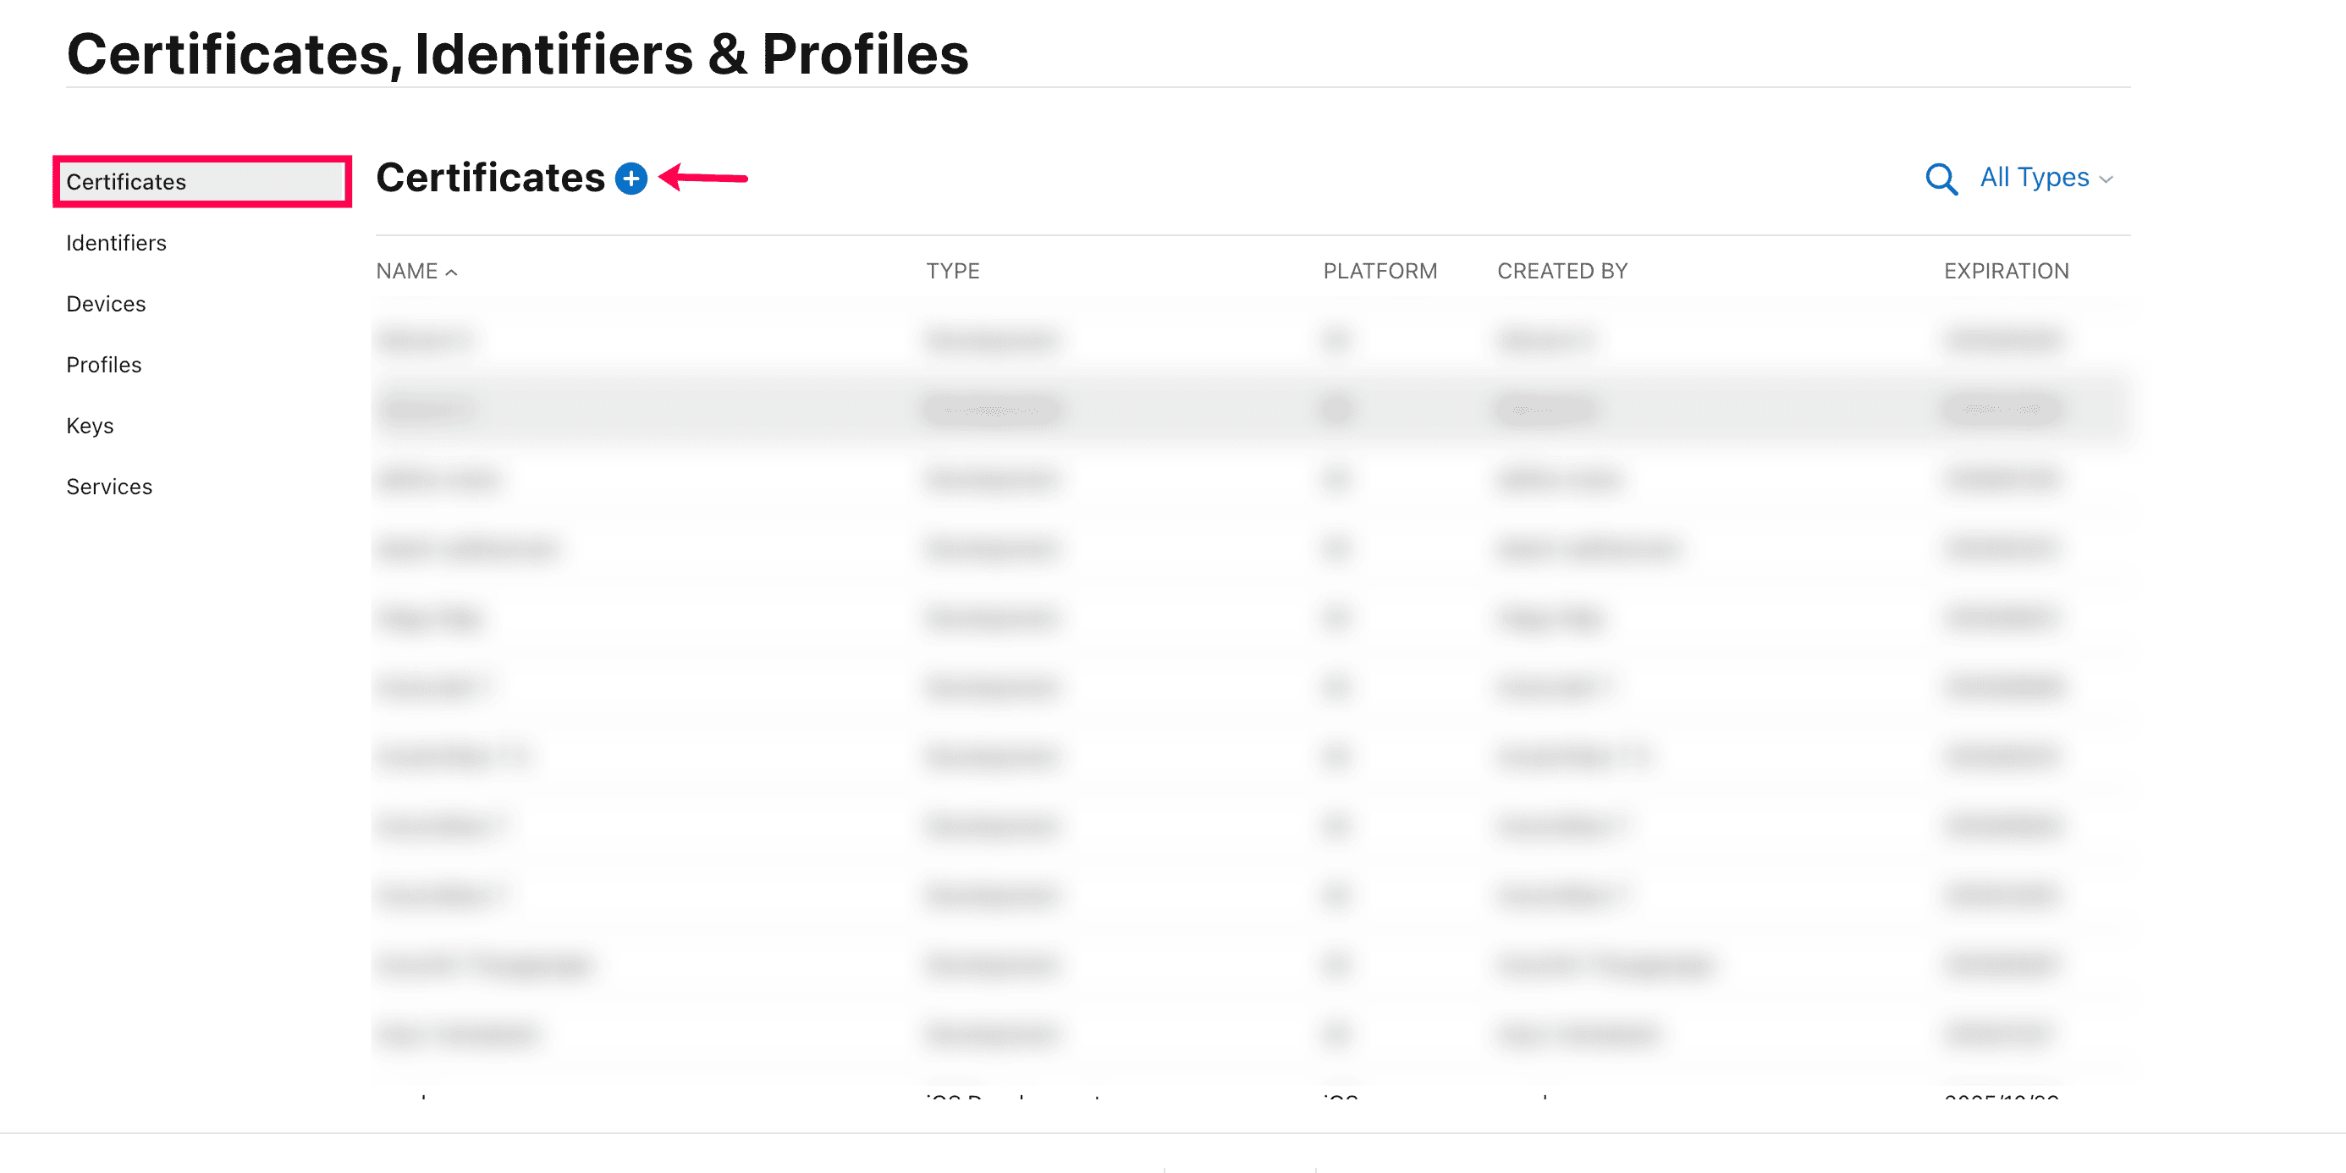Toggle the sort caret next to NAME
Viewport: 2346px width, 1173px height.
click(452, 273)
